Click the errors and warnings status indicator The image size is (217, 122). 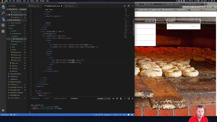[x=13, y=115]
